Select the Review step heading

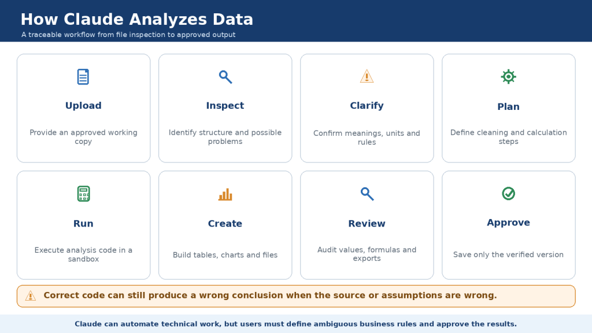367,224
